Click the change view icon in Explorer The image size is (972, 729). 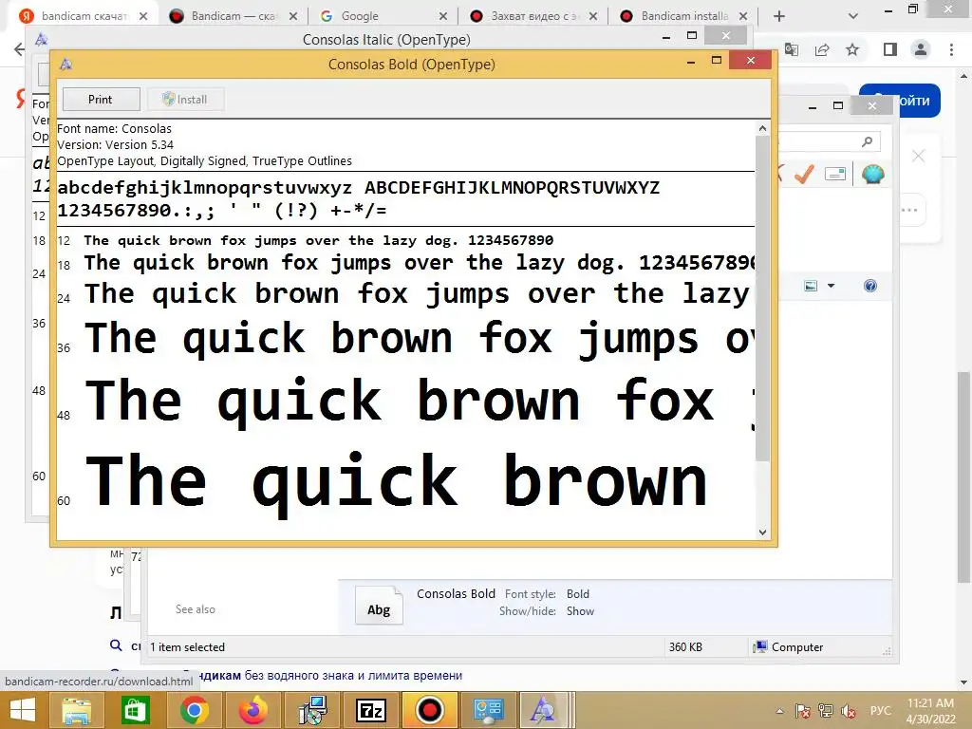click(811, 286)
